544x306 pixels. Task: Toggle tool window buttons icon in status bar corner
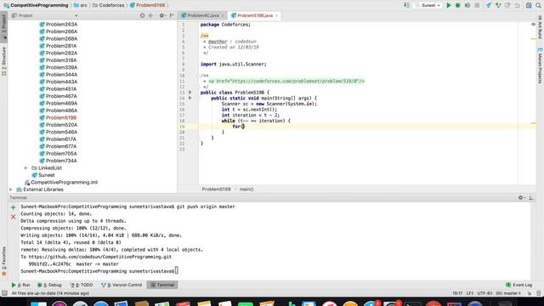coord(4,293)
